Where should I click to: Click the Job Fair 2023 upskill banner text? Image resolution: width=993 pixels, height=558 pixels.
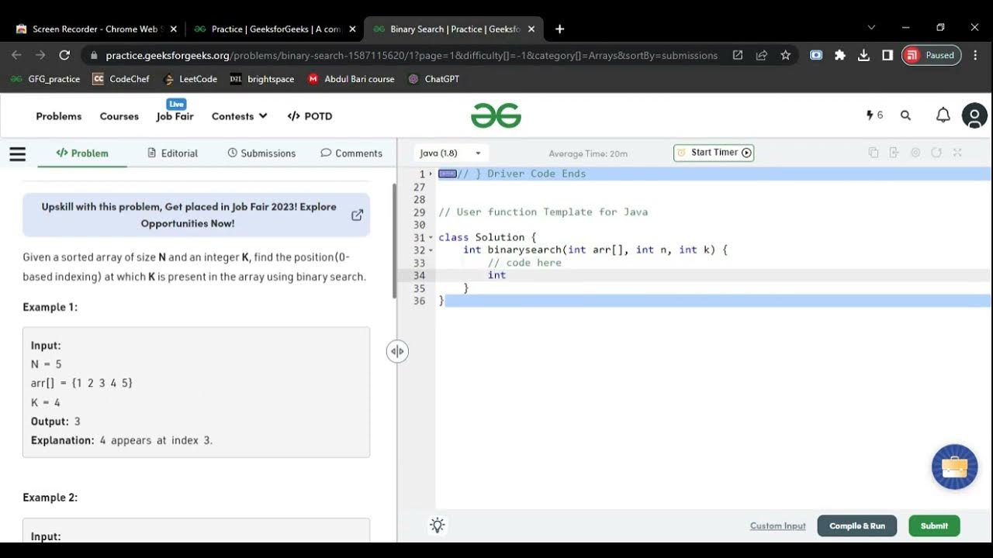189,215
